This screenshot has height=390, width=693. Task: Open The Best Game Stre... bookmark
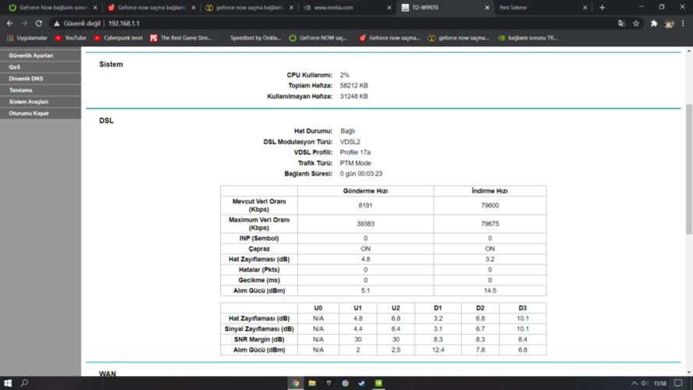[x=181, y=38]
